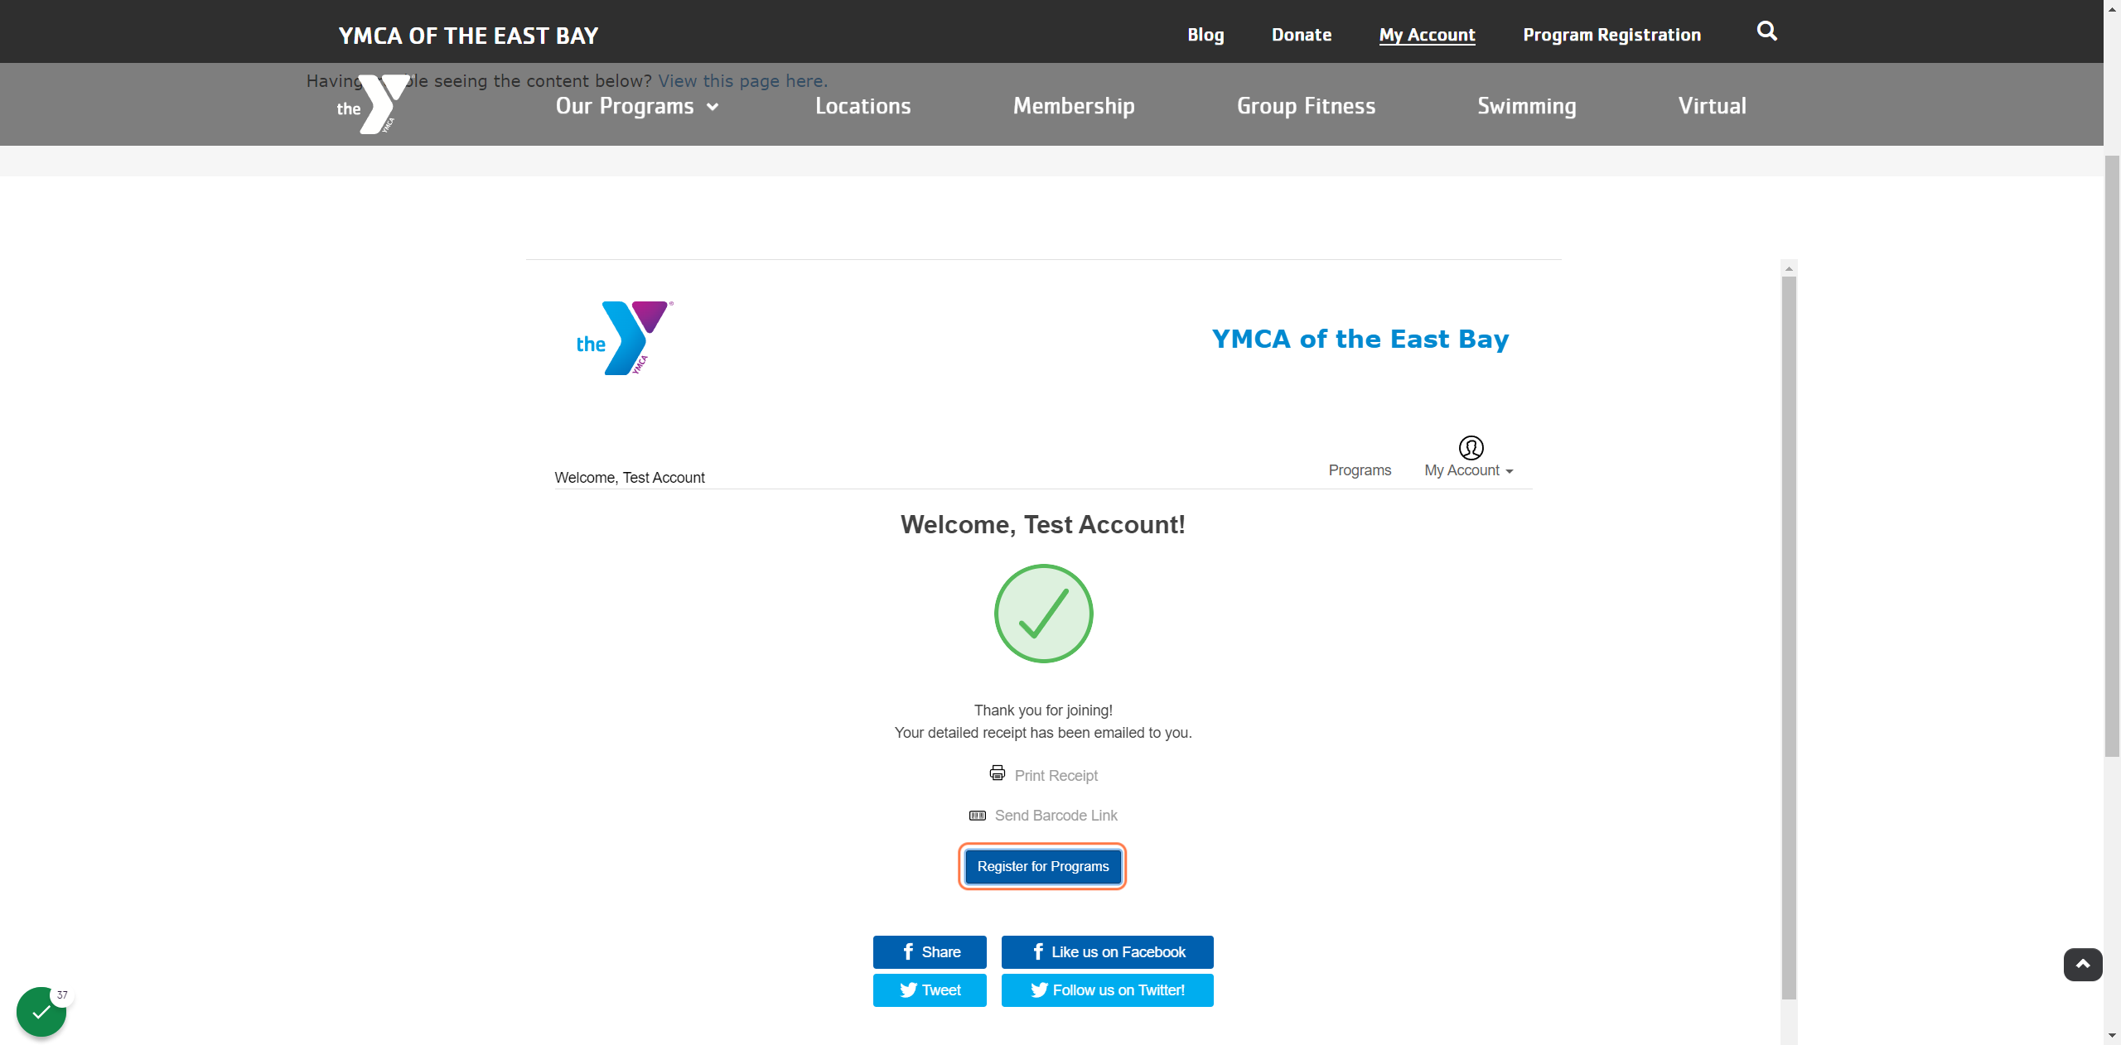The height and width of the screenshot is (1045, 2121).
Task: Click the barcode icon beside Send Barcode Link
Action: click(x=978, y=816)
